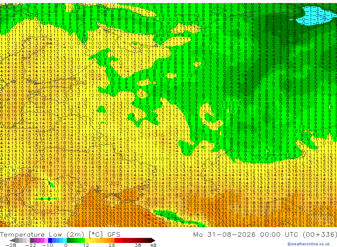Click the '26' label on the color scale
This screenshot has width=337, height=247.
[112, 245]
